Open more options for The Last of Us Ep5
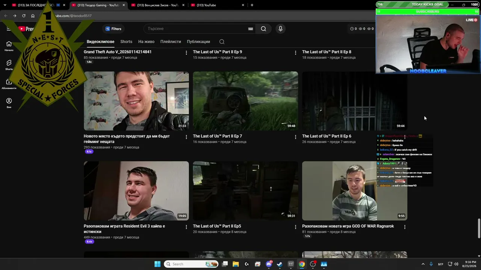481x270 pixels. coord(295,227)
